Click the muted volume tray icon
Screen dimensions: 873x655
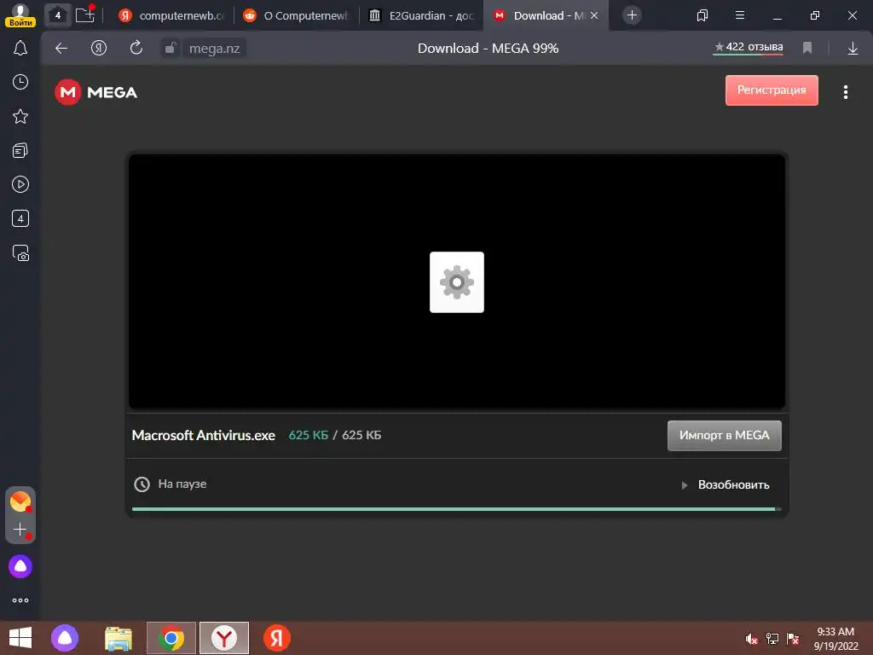pos(751,639)
